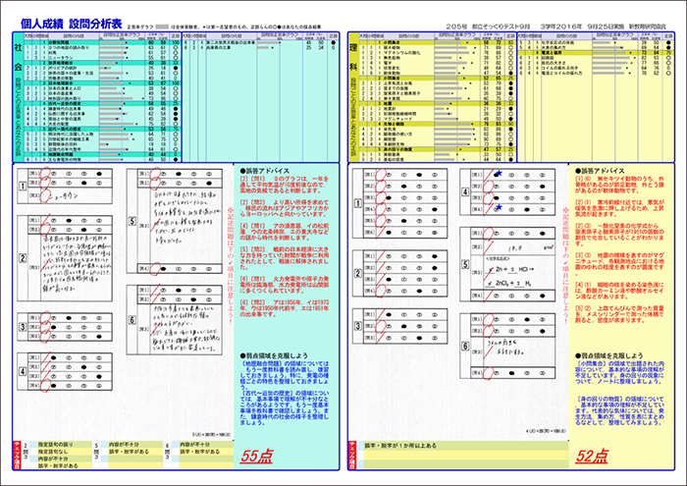The height and width of the screenshot is (486, 687).
Task: Click the Zn + 2 HCl formula line
Action: click(511, 269)
